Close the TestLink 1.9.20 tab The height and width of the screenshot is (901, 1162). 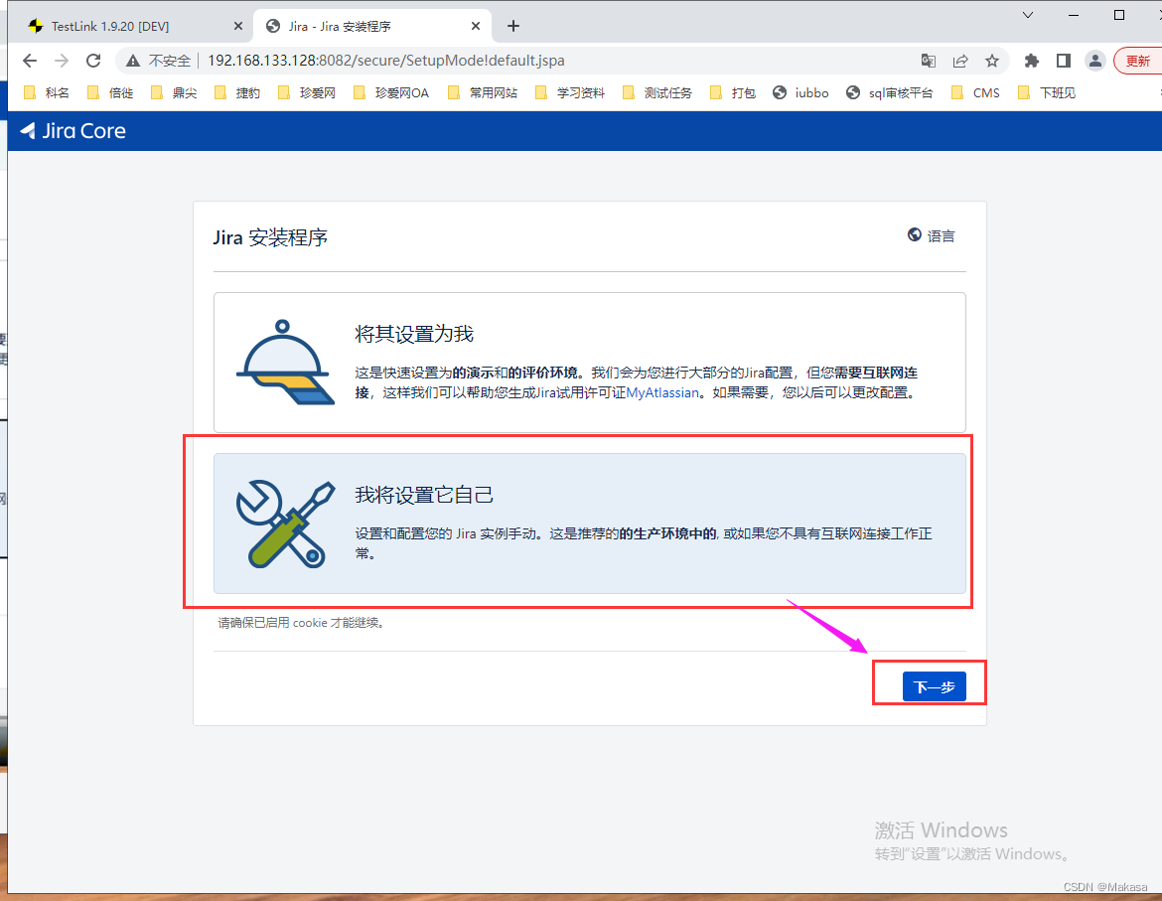(x=238, y=26)
